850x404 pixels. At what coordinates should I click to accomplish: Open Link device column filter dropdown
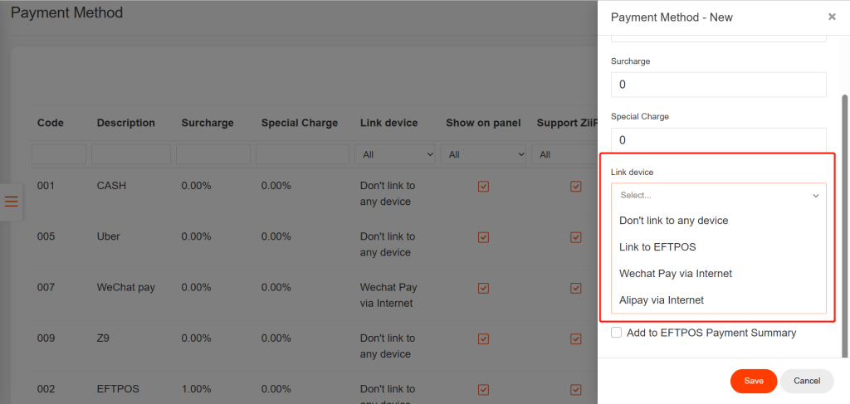[395, 154]
